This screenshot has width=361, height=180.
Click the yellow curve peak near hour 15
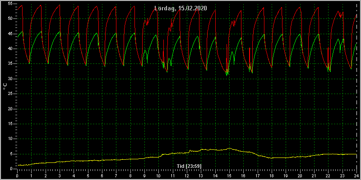[229, 148]
